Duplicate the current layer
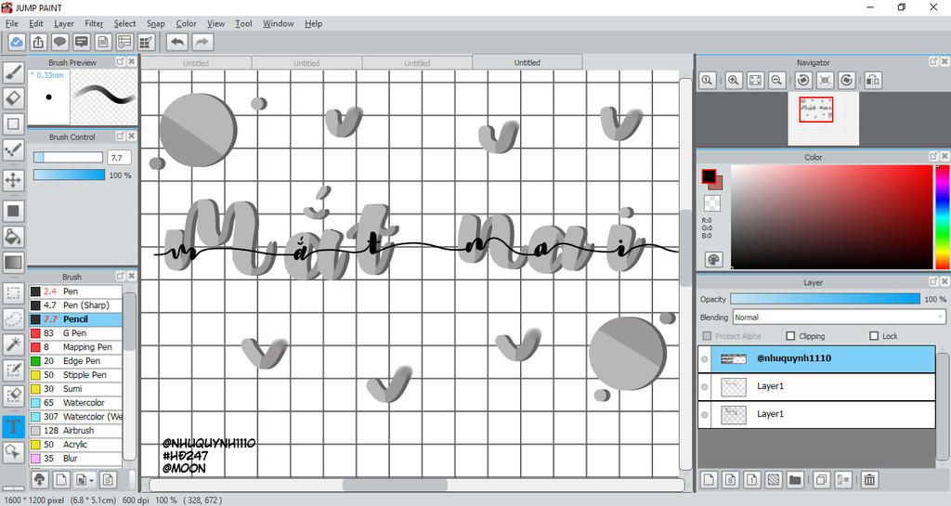 tap(821, 480)
